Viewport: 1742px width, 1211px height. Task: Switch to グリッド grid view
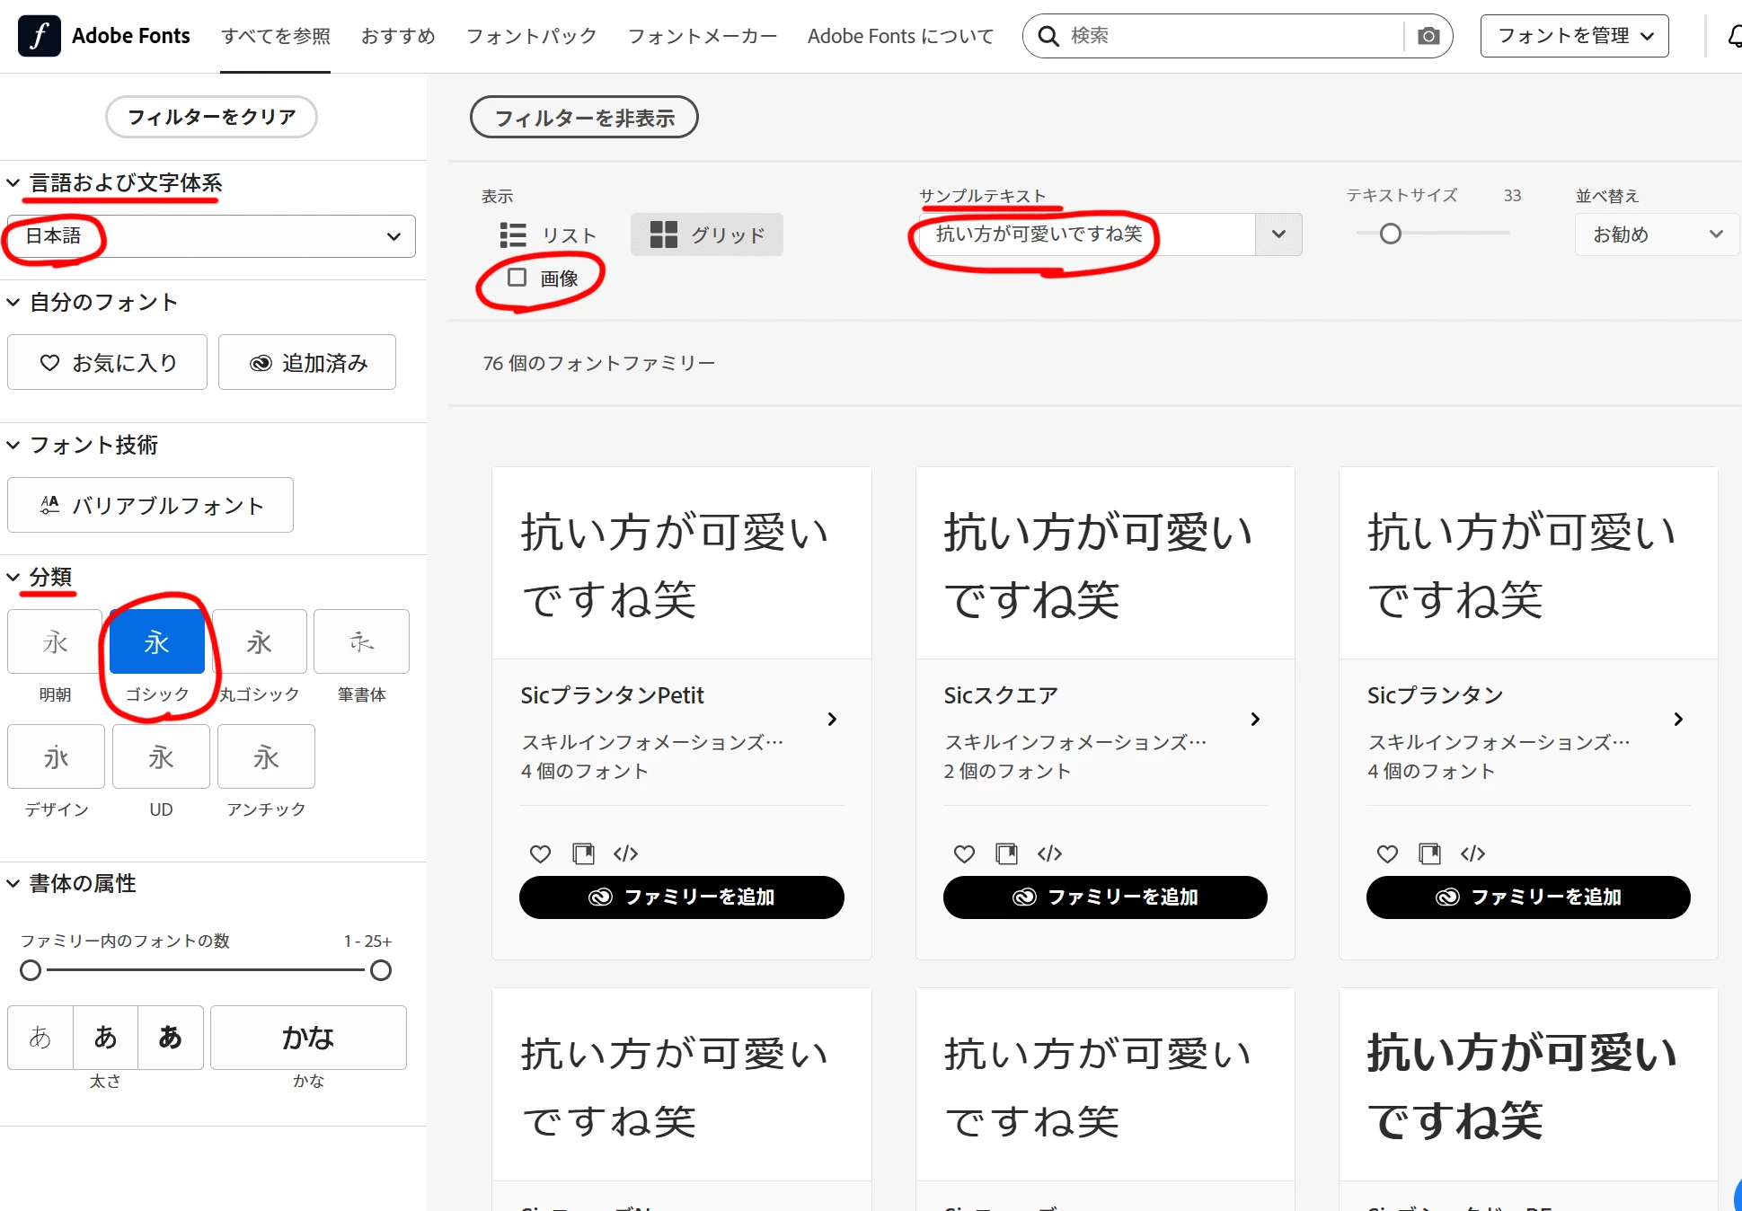707,234
